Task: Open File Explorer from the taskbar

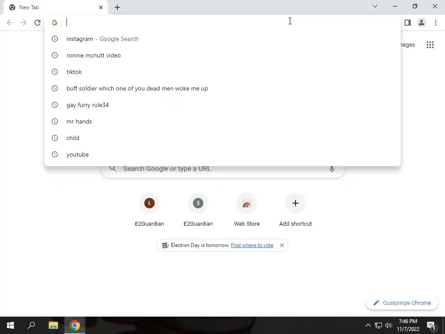Action: [53, 325]
